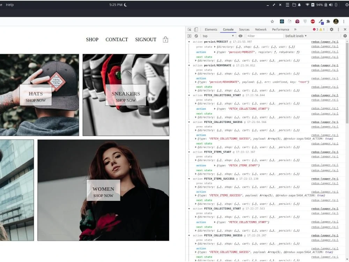The image size is (349, 262).
Task: Open the Default levels dropdown
Action: pyautogui.click(x=296, y=36)
